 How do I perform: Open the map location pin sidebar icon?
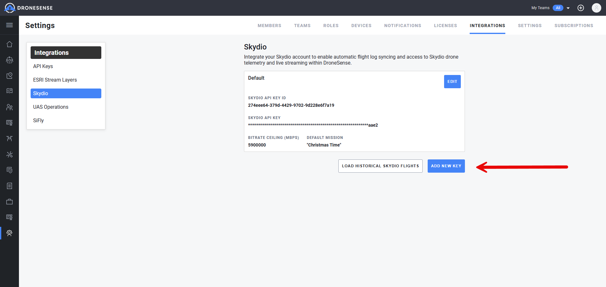tap(9, 76)
